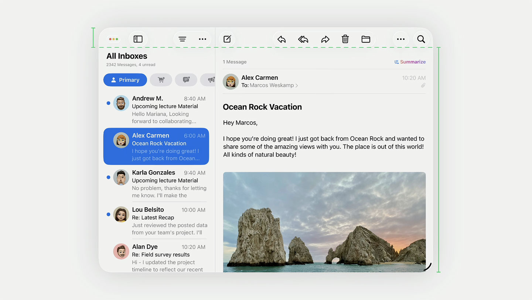532x300 pixels.
Task: Click the Ocean Rock Vacation subject heading
Action: pos(262,107)
